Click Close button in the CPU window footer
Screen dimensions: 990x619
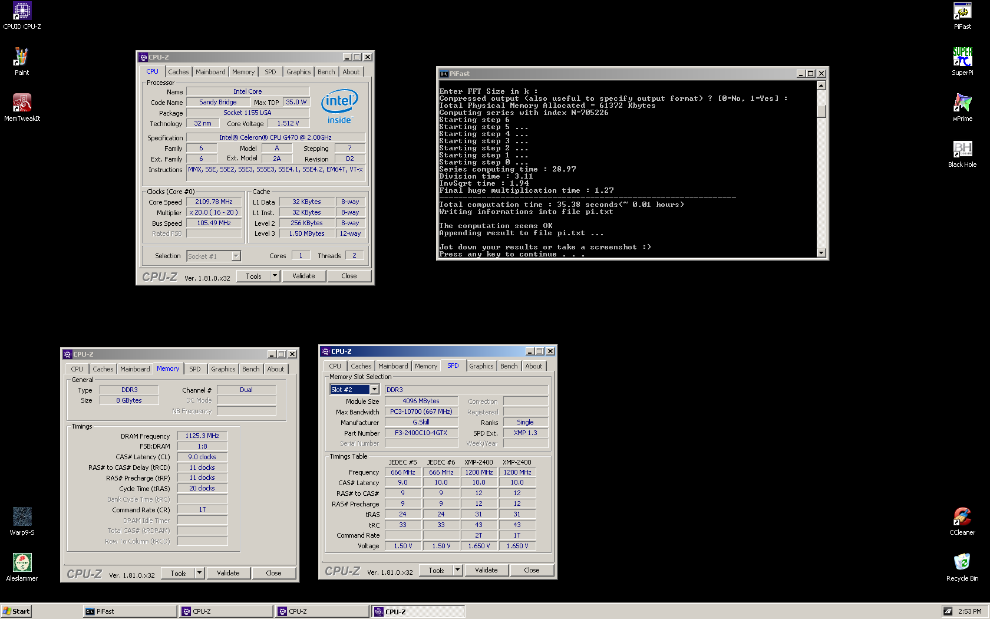coord(349,276)
